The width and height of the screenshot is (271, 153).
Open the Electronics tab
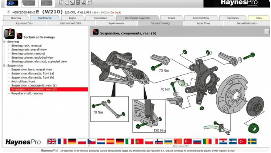point(233,18)
